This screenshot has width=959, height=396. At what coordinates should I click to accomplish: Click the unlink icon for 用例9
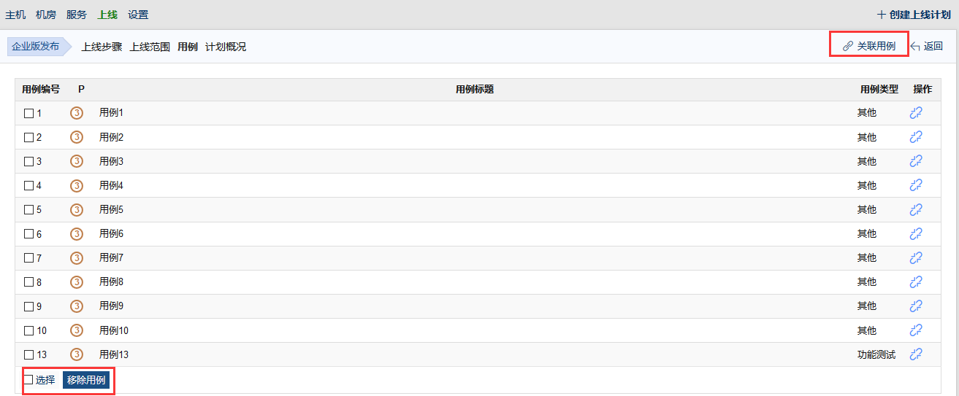point(916,306)
